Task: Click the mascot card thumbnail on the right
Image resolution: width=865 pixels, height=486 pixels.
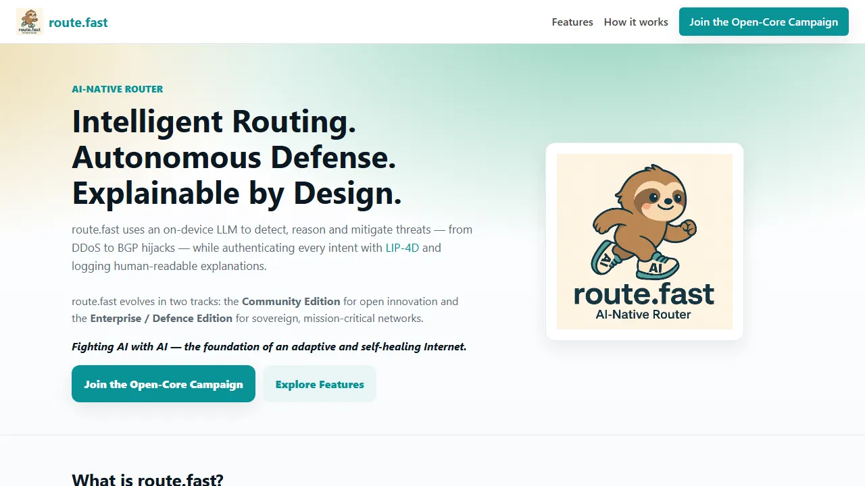Action: coord(644,241)
